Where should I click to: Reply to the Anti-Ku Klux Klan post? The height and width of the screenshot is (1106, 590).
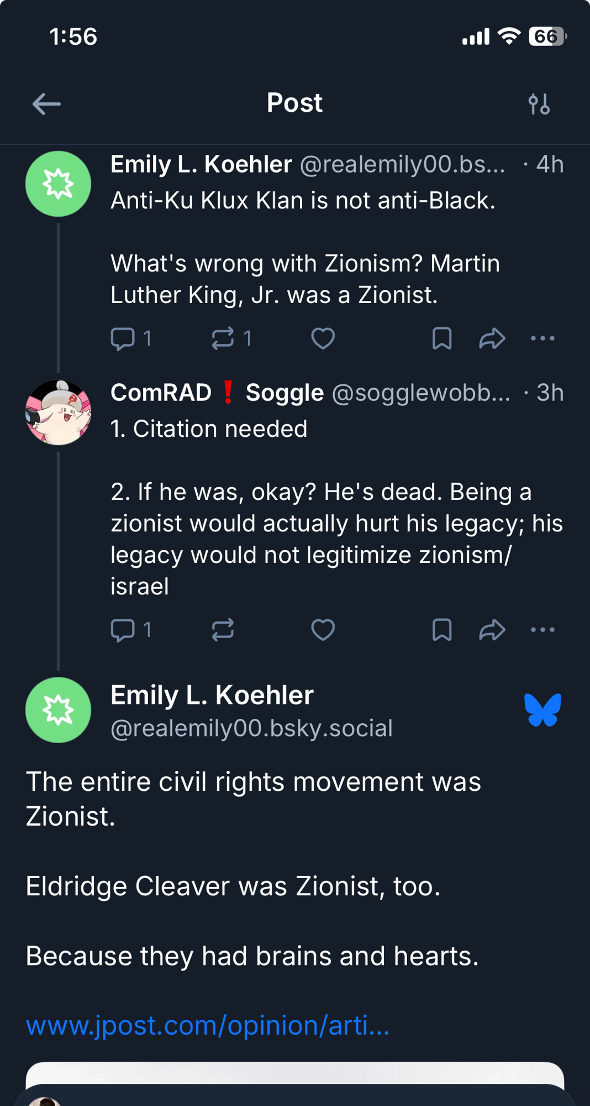tap(123, 338)
